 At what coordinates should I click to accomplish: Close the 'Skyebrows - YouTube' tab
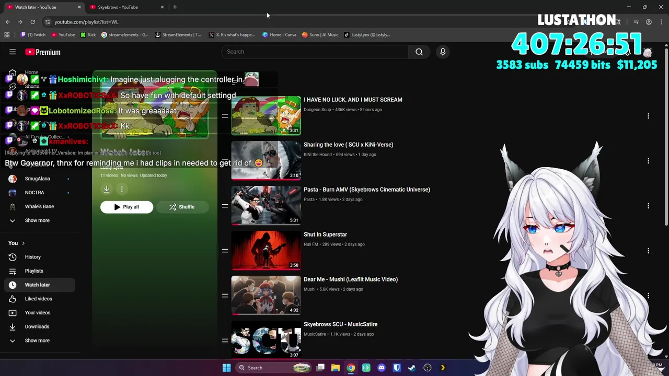[162, 7]
